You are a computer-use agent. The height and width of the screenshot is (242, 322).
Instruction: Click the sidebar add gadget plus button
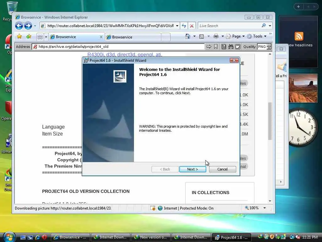(x=298, y=7)
